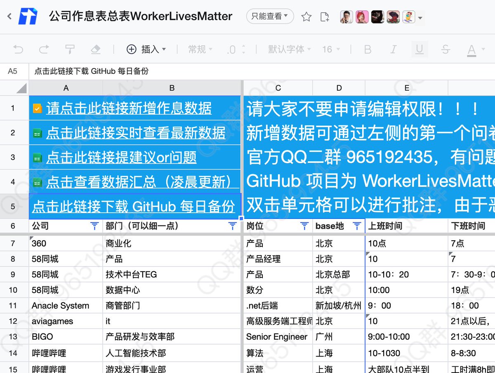Image resolution: width=495 pixels, height=373 pixels.
Task: Select row 7 header
Action: point(13,243)
